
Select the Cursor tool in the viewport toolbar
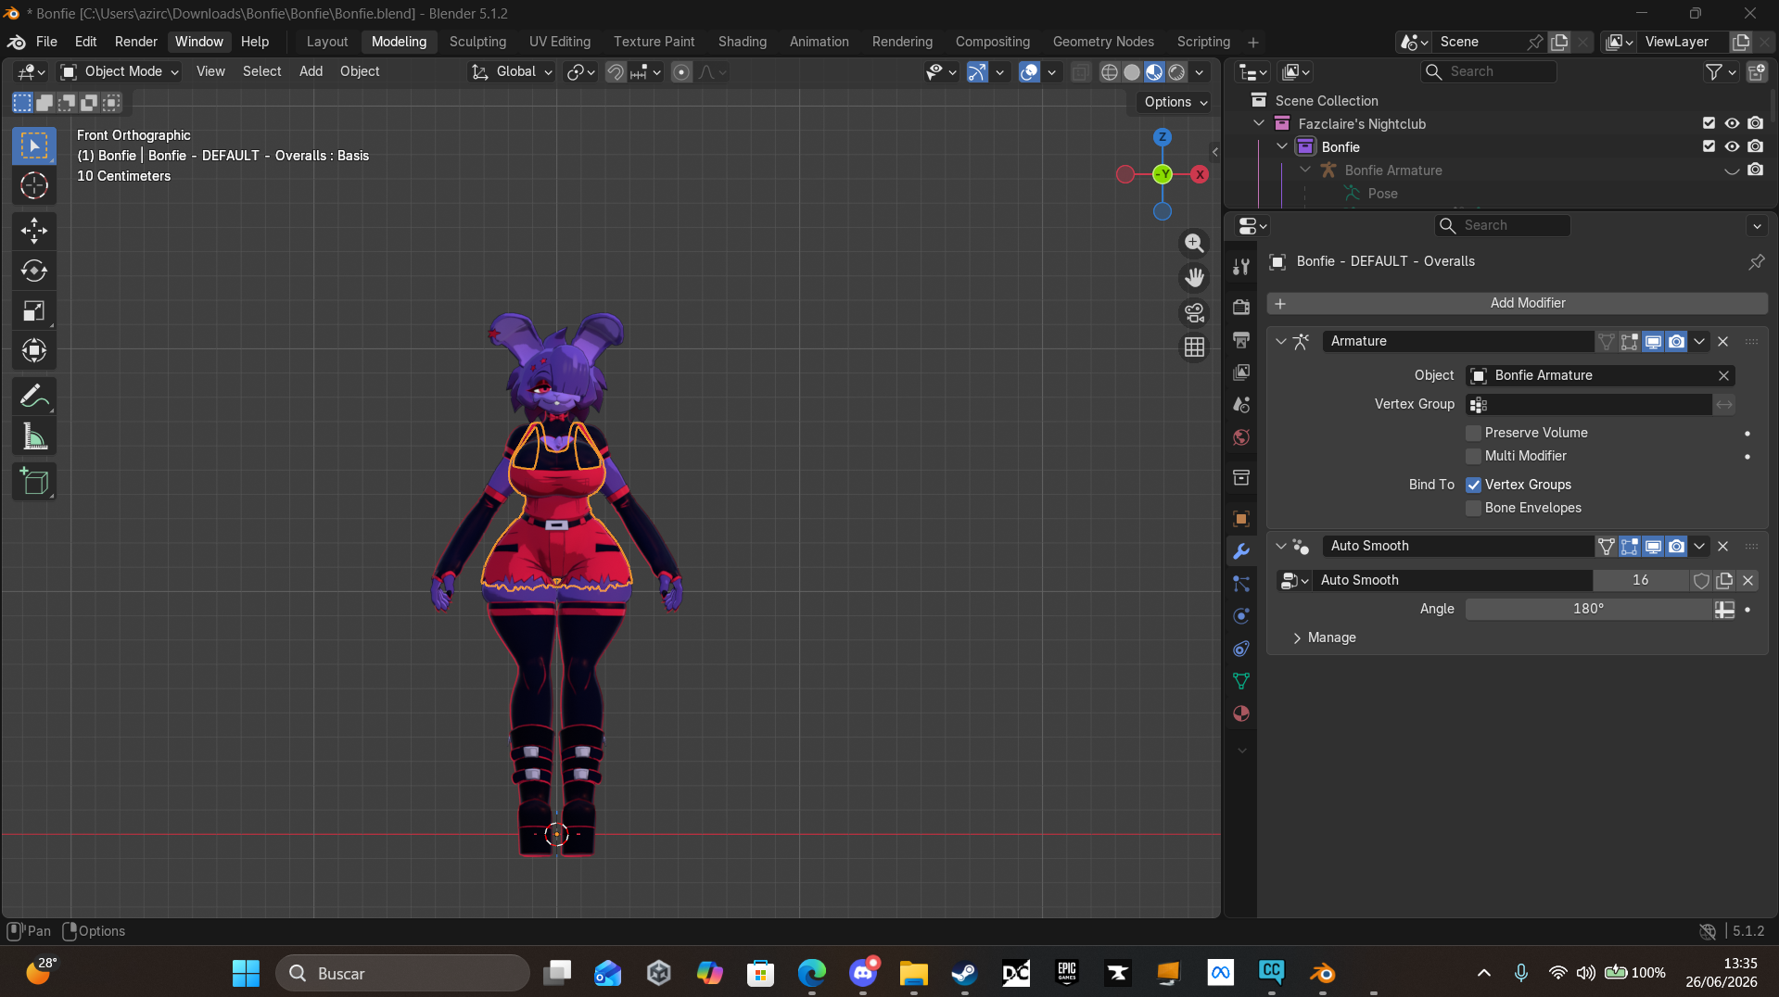coord(34,186)
